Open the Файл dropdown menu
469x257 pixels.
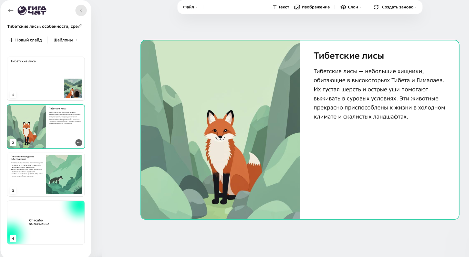click(x=190, y=7)
